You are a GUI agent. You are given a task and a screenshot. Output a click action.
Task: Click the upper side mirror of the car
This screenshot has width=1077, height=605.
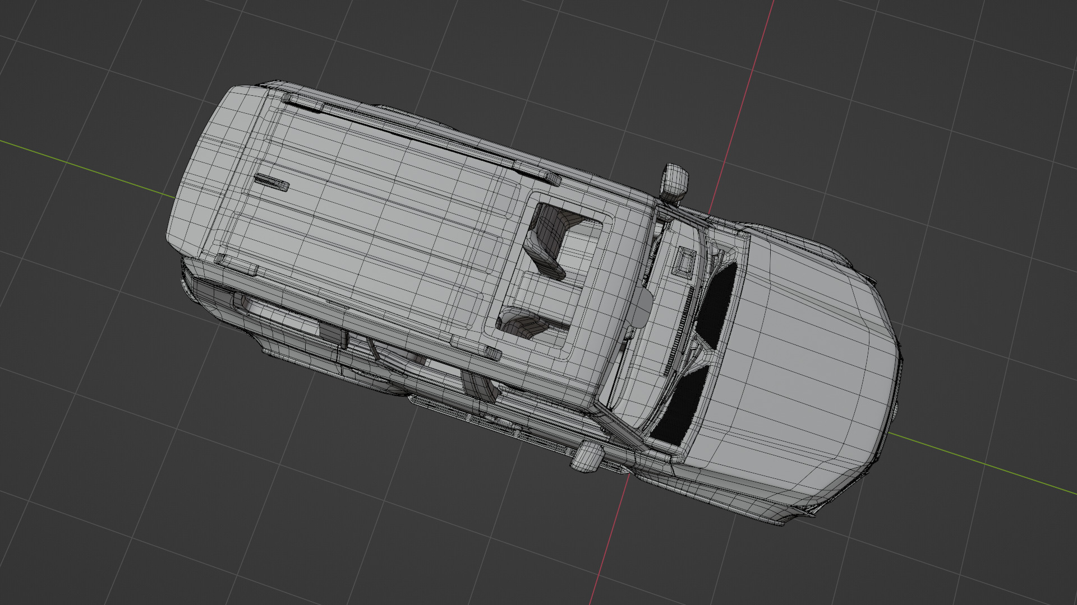point(674,182)
